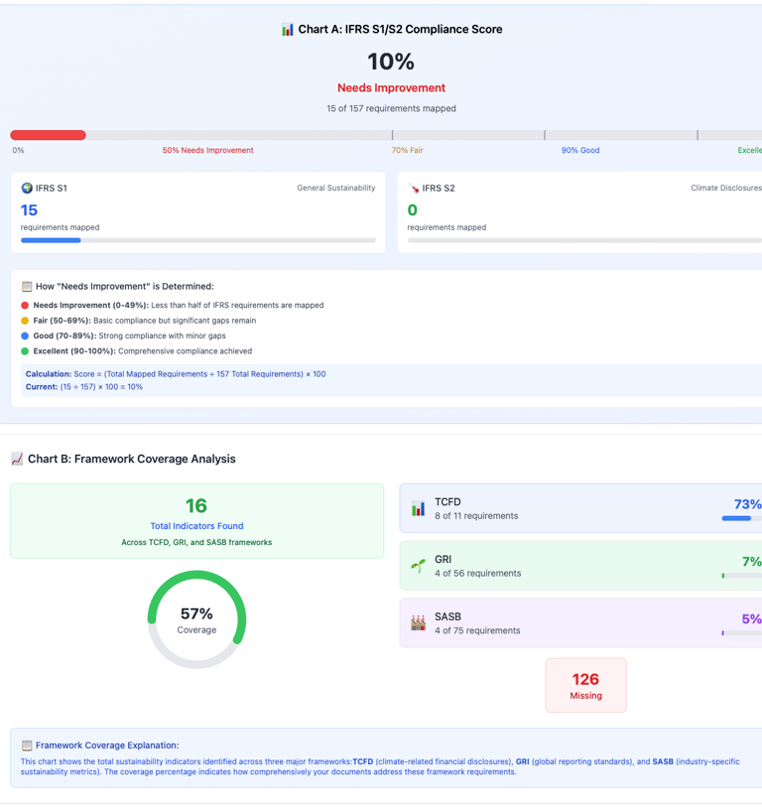762x809 pixels.
Task: Click the large 10% compliance score
Action: pos(391,62)
